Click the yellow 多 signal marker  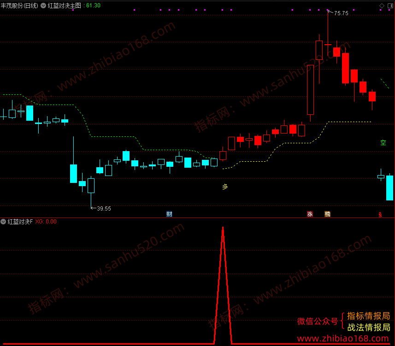point(225,187)
